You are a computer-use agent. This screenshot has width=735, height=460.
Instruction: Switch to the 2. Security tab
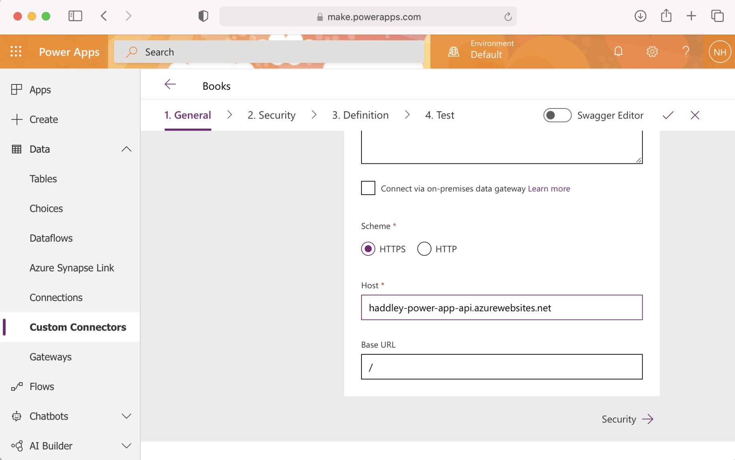point(271,115)
